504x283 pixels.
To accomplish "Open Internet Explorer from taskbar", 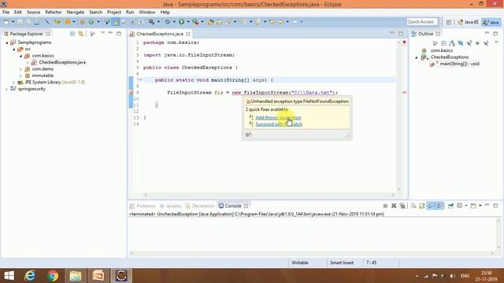I will click(x=30, y=276).
